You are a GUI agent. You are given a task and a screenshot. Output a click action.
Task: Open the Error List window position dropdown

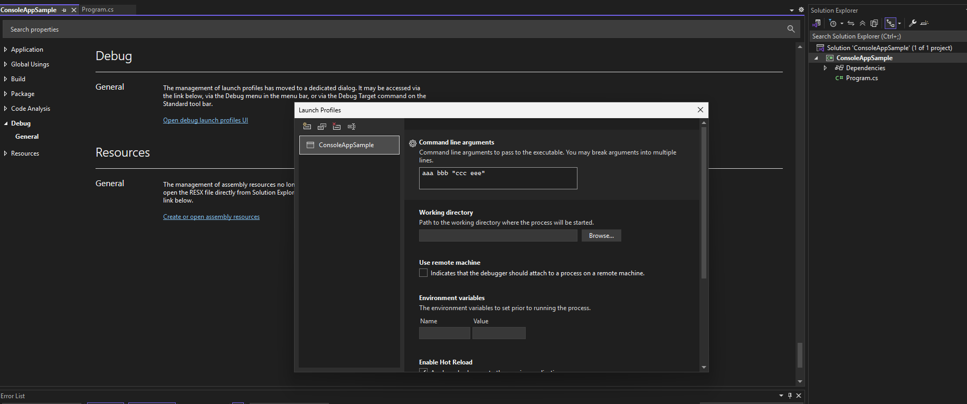781,396
